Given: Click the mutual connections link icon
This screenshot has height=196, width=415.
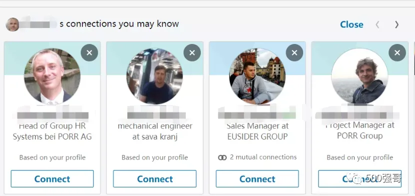Looking at the screenshot, I should coord(222,157).
